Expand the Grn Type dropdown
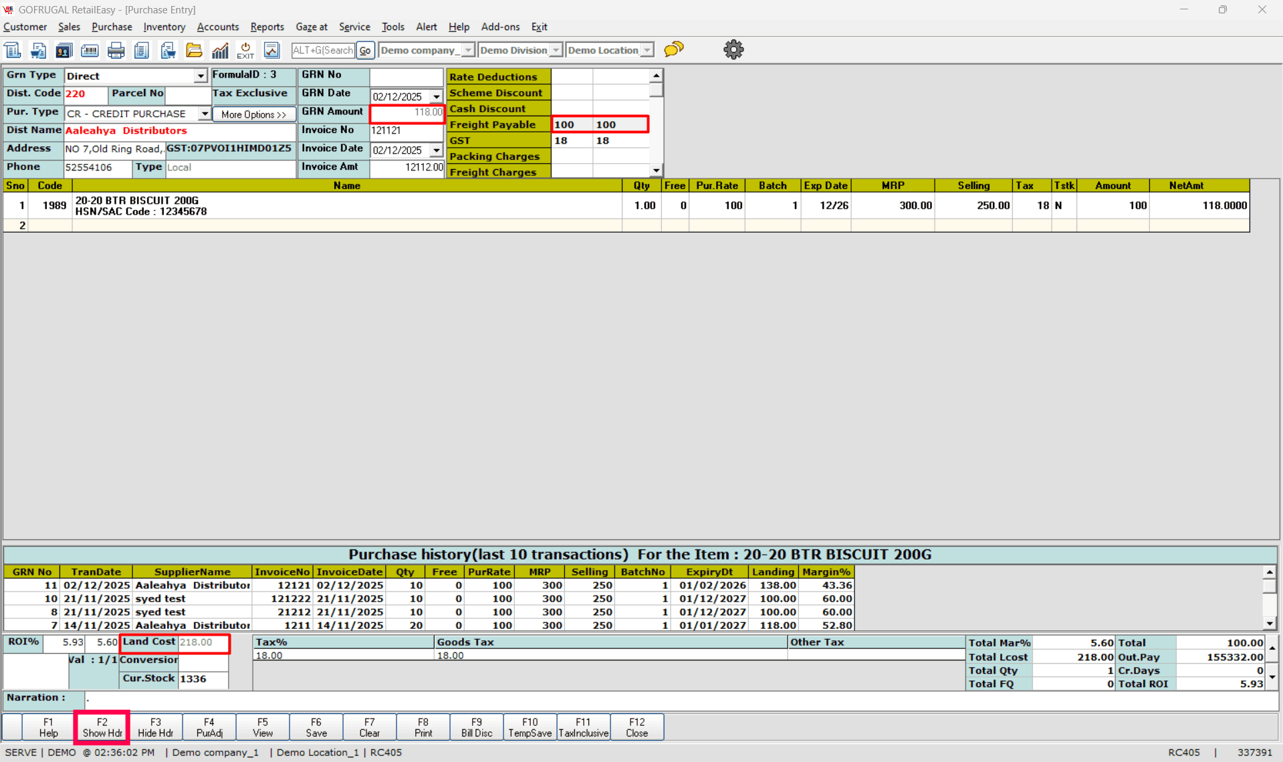This screenshot has height=762, width=1283. 201,76
